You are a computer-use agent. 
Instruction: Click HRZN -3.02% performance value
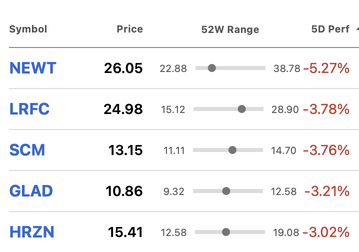[326, 232]
